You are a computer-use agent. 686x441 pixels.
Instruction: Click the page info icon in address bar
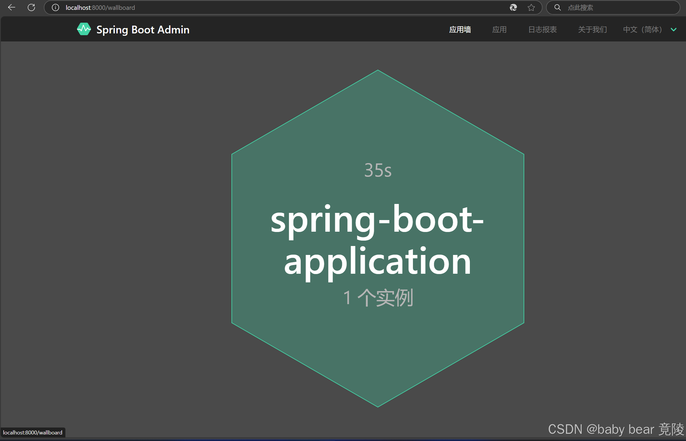(55, 7)
